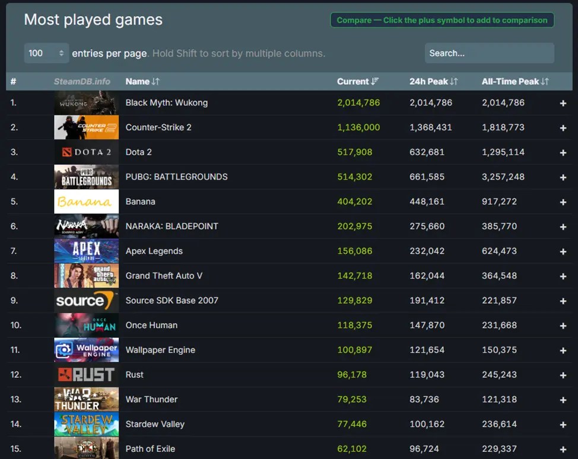The width and height of the screenshot is (578, 459).
Task: Open Rust game link
Action: (135, 374)
